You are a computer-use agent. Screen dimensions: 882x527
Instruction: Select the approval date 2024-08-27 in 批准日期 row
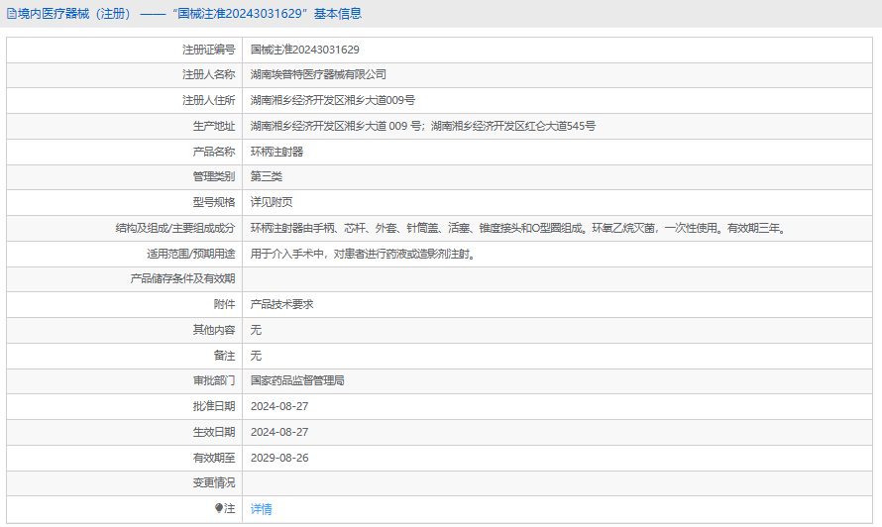coord(279,406)
